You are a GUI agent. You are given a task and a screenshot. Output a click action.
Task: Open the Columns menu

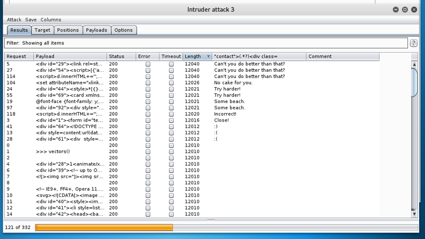50,20
